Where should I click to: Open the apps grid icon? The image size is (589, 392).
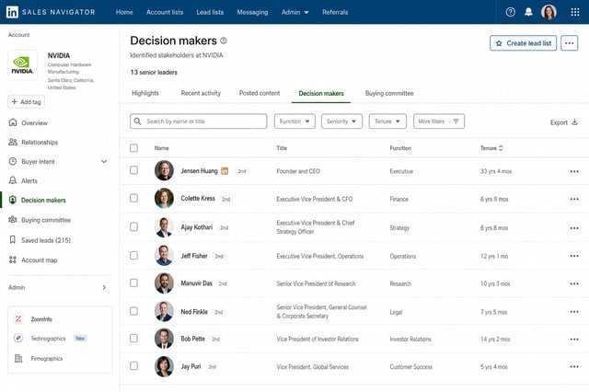point(574,12)
